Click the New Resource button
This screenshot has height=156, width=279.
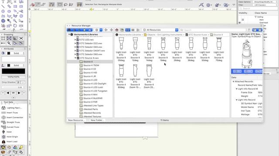(76, 120)
